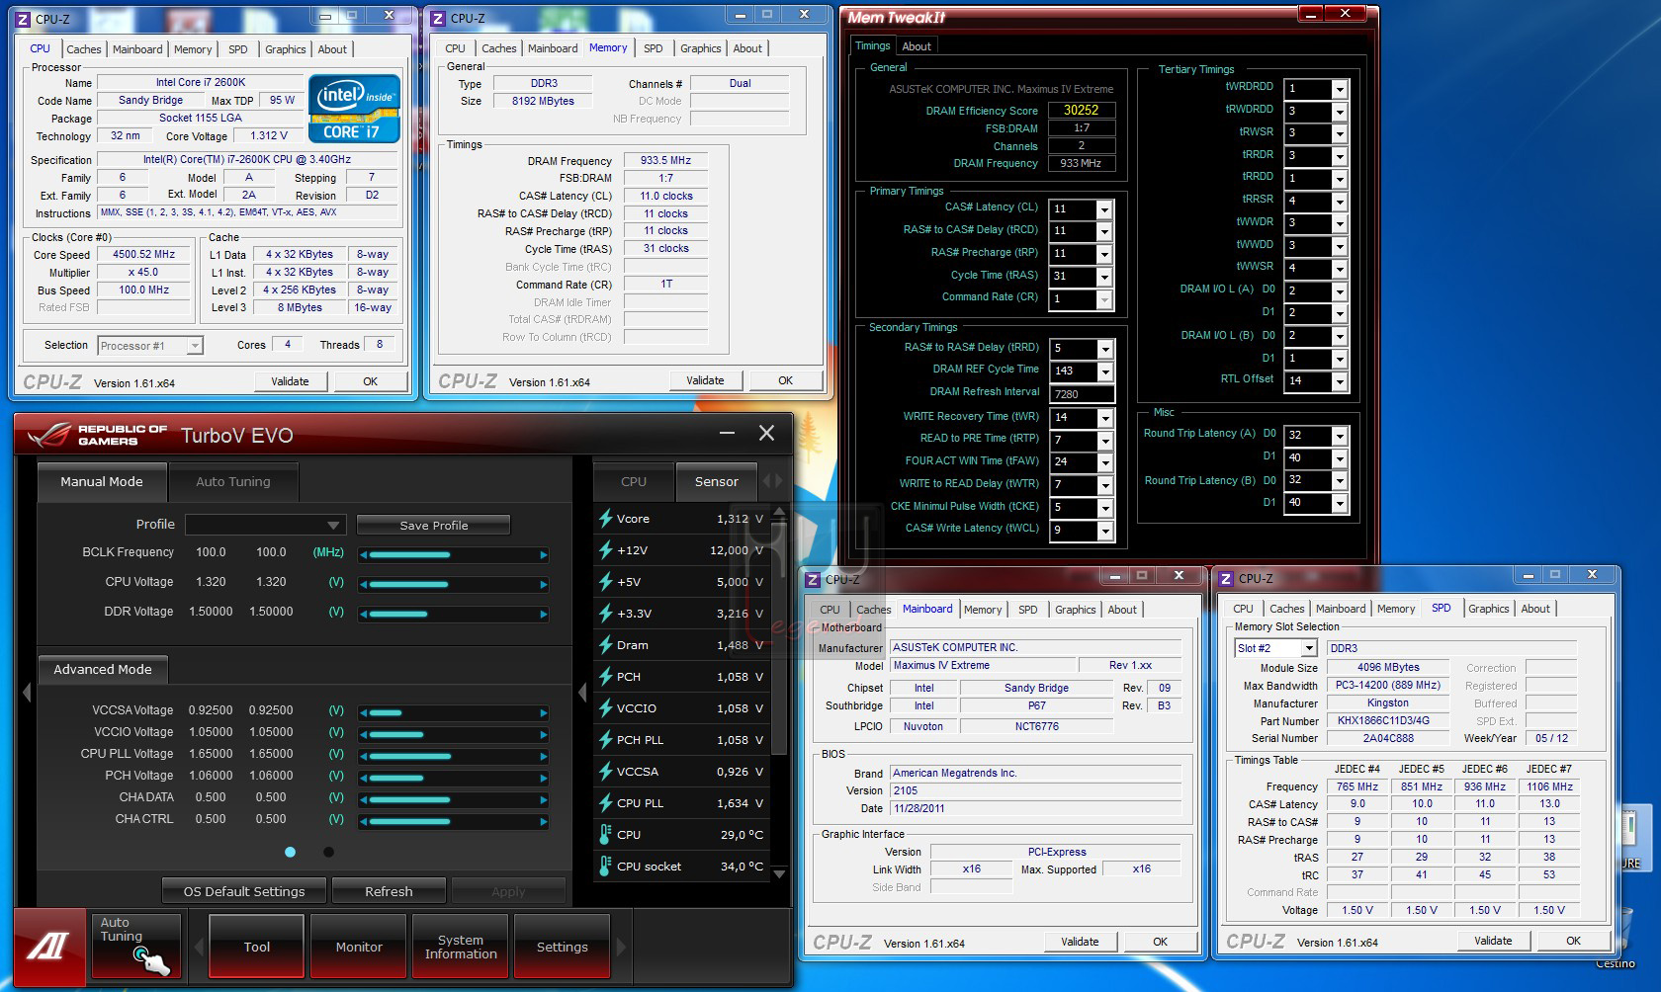Open the Auto Tuning icon in bottom toolbar
The width and height of the screenshot is (1661, 992).
(x=137, y=946)
